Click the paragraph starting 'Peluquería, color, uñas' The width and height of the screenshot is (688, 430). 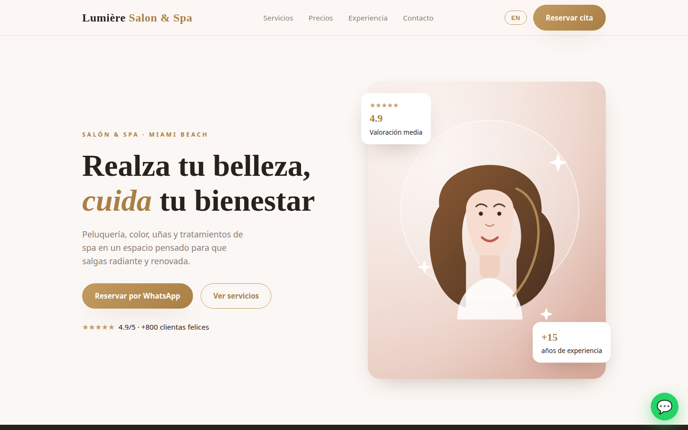(162, 247)
